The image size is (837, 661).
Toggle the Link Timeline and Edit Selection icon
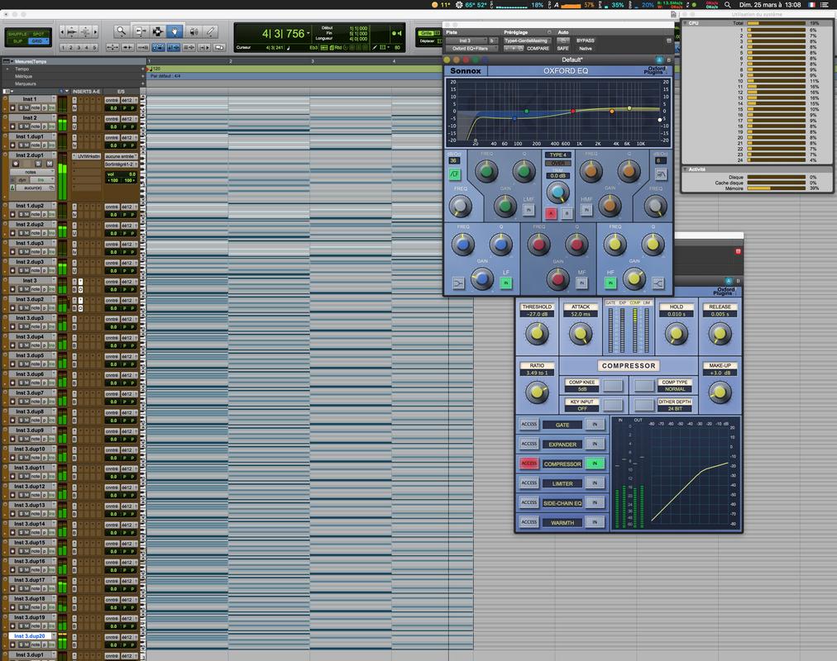click(174, 47)
